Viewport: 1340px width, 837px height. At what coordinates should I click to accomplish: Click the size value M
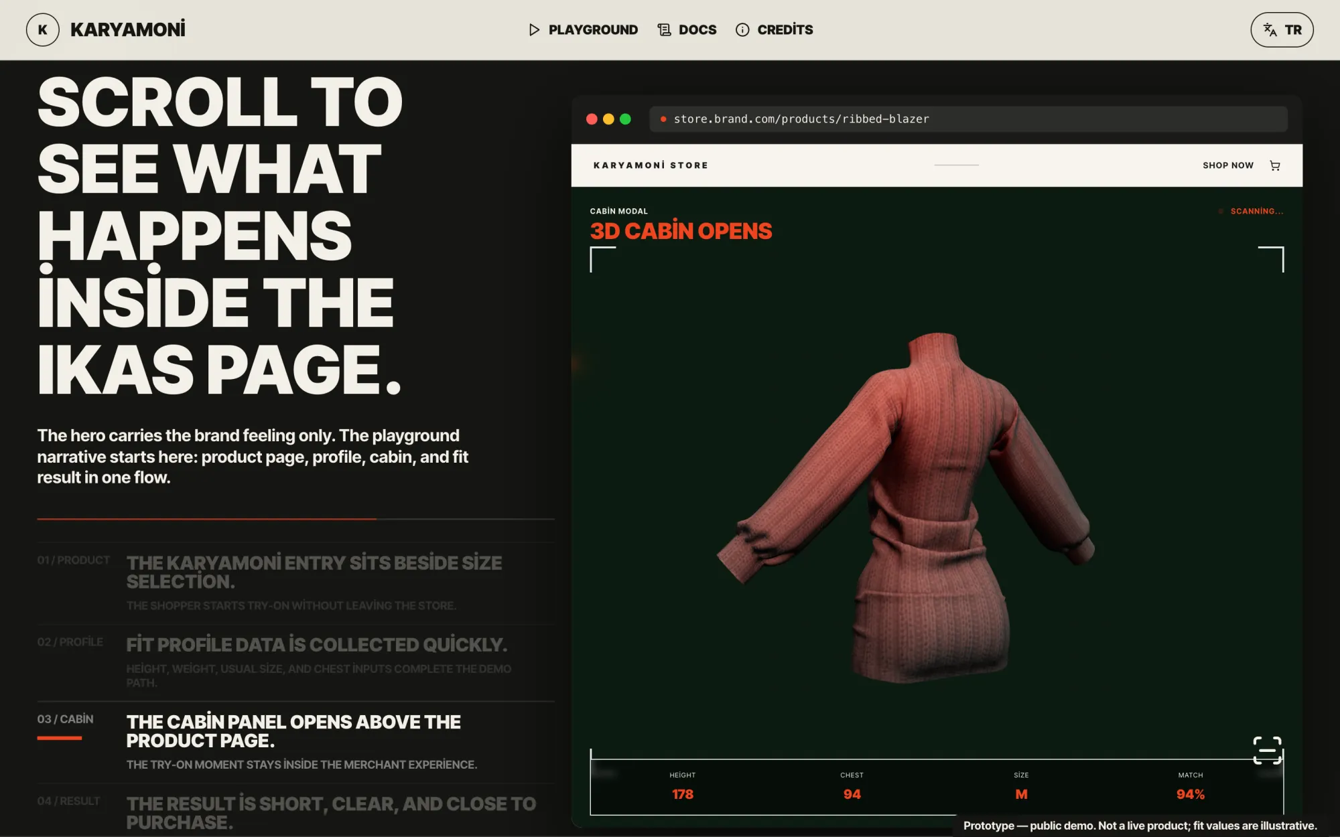tap(1021, 794)
